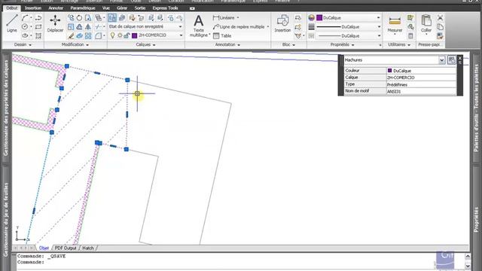Click the Déplacer move tool

[55, 23]
